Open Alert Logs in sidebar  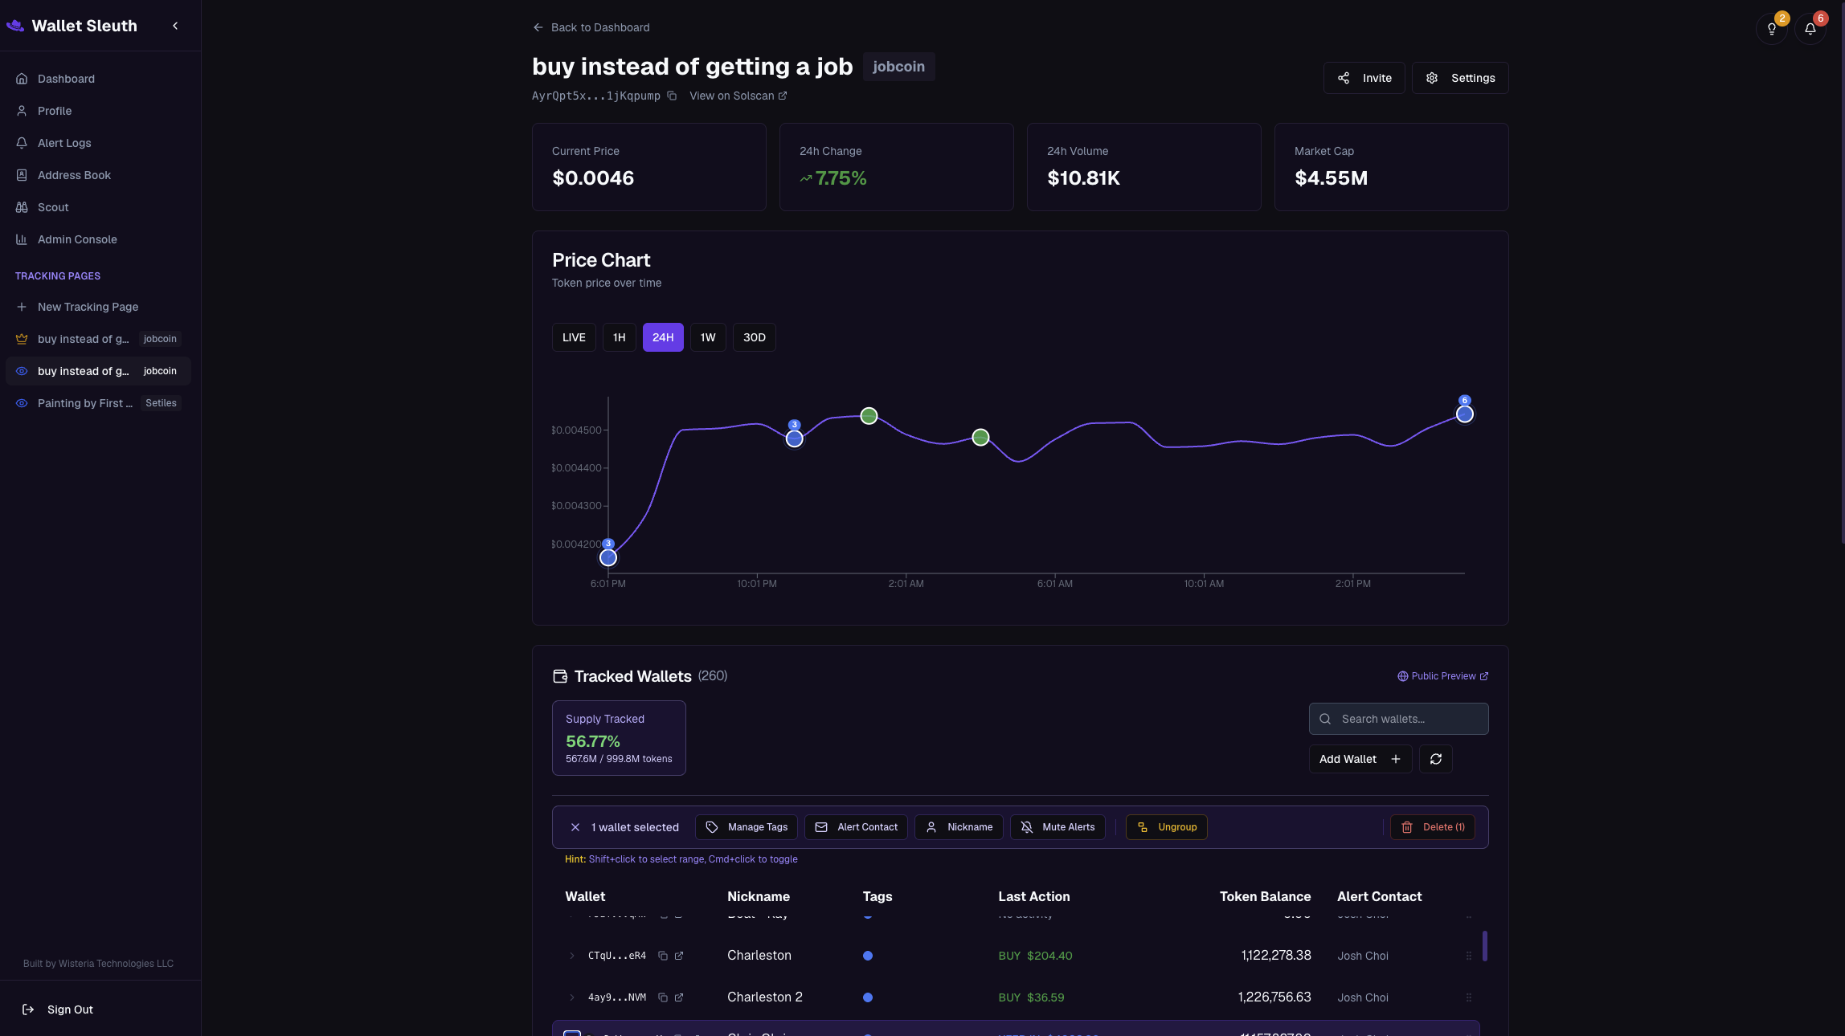[x=100, y=143]
